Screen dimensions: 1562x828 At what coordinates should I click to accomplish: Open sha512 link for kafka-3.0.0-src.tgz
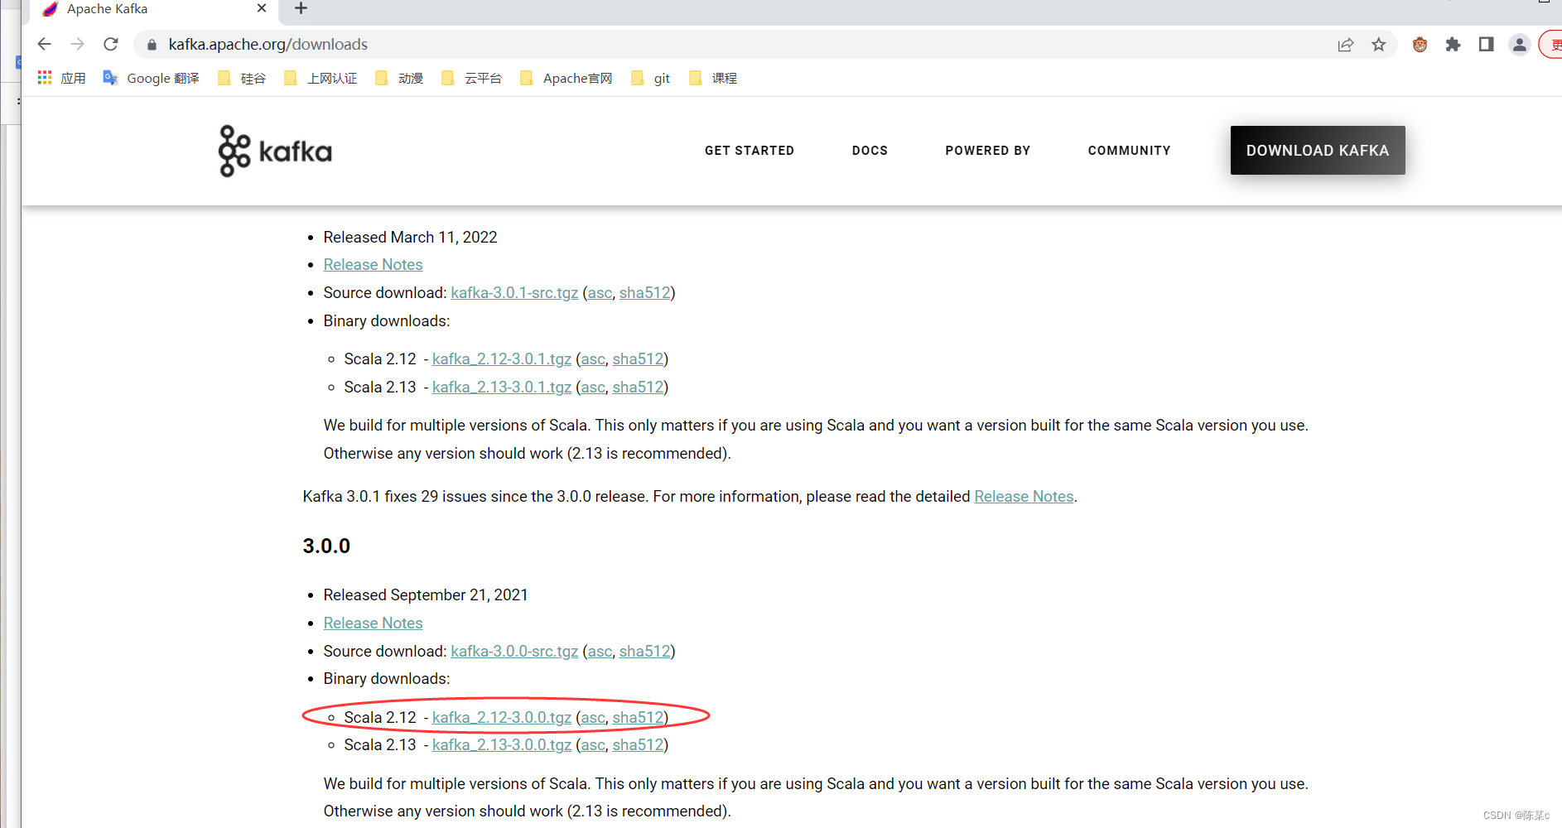click(x=644, y=652)
